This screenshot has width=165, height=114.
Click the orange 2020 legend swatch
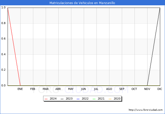pos(110,99)
